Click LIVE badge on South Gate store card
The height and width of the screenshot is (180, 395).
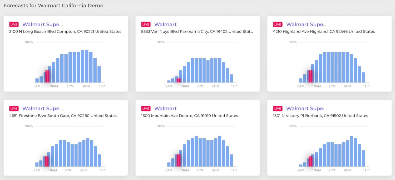pos(14,109)
